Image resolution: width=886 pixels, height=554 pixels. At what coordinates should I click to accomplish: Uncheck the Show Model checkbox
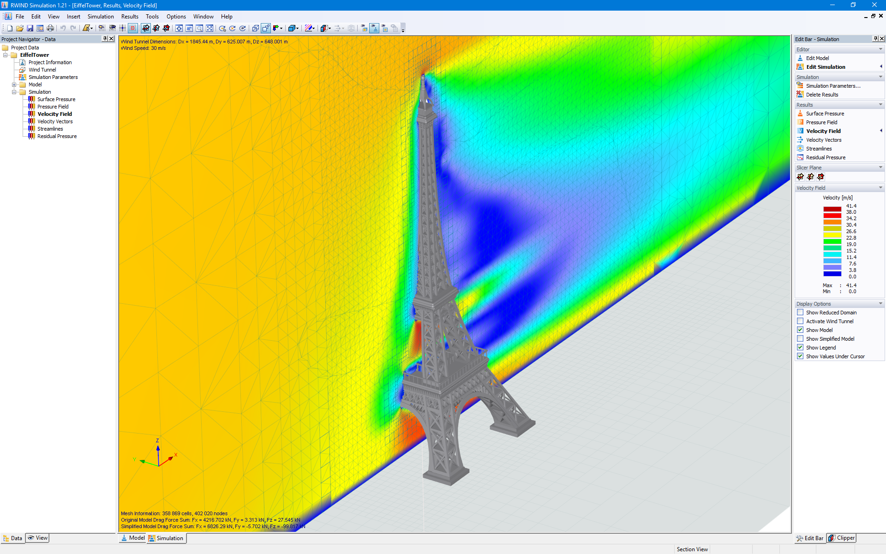[x=800, y=330]
